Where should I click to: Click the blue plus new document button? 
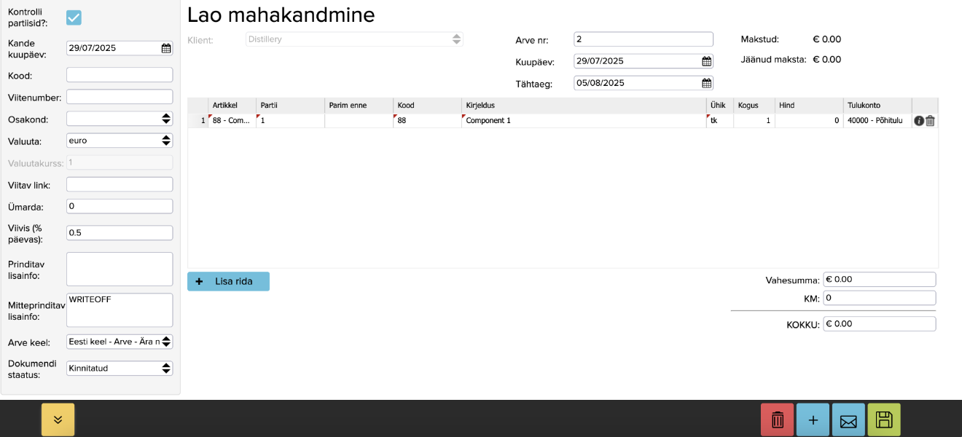(813, 420)
